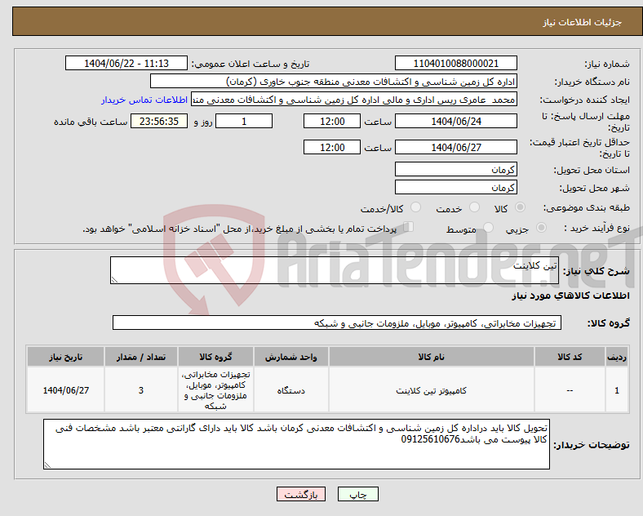Open the اطلاعات تماس خریدار link
Screen dimensions: 643x516
[x=144, y=100]
